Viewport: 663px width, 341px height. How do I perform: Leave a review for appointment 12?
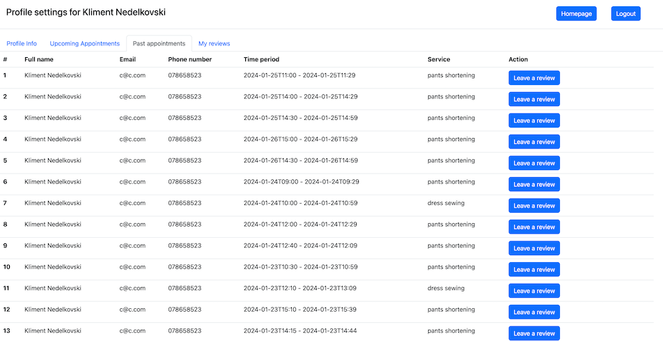(534, 312)
